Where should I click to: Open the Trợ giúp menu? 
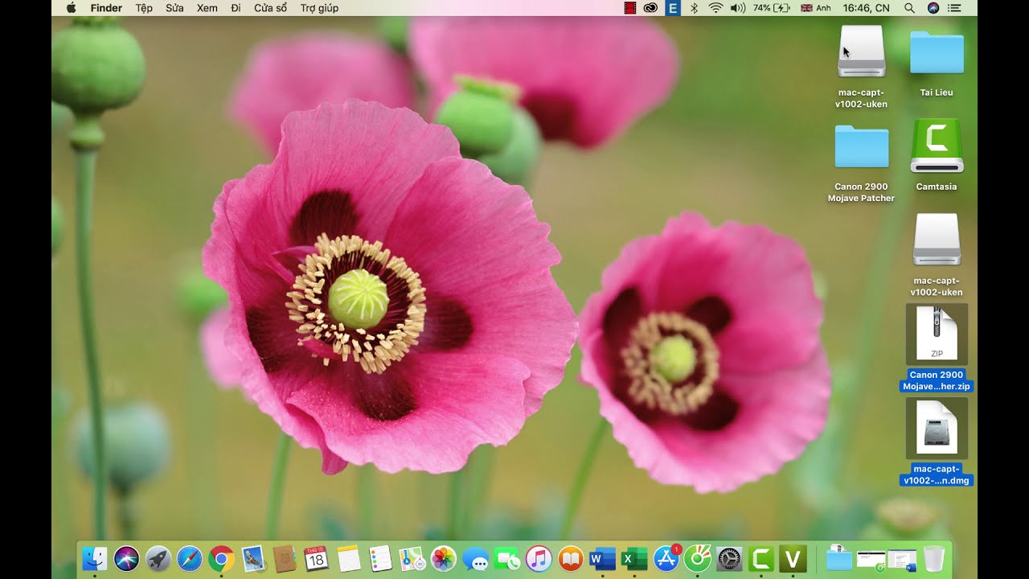(319, 8)
